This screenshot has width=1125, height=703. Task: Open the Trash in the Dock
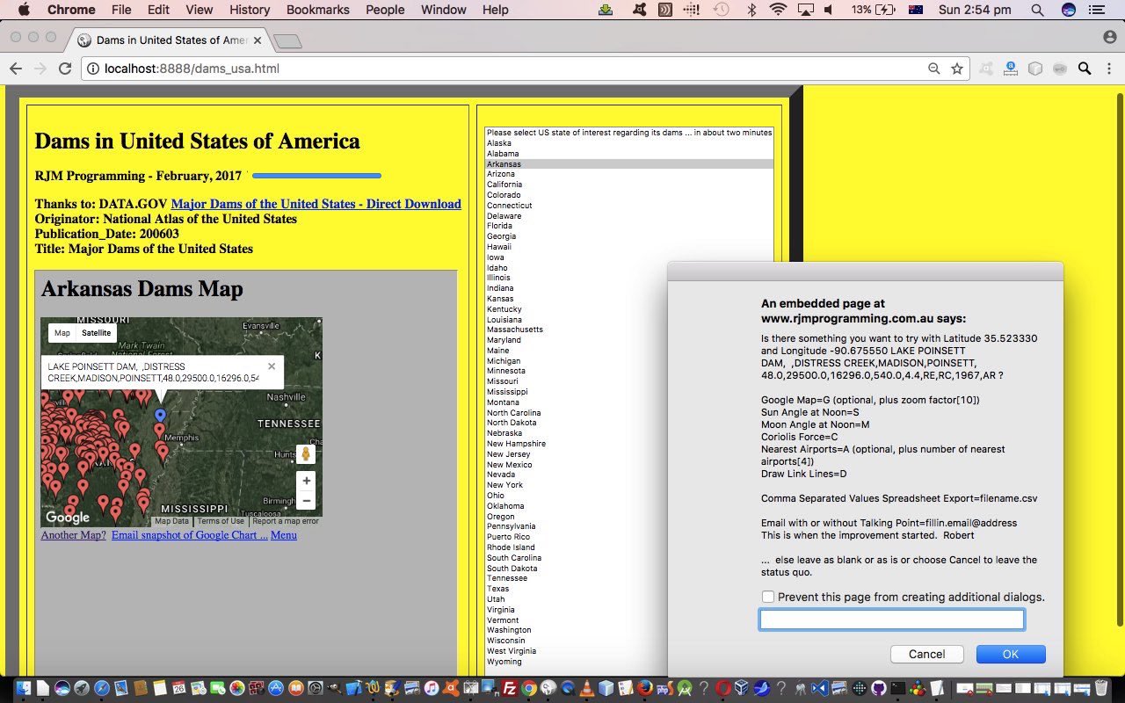(1101, 689)
